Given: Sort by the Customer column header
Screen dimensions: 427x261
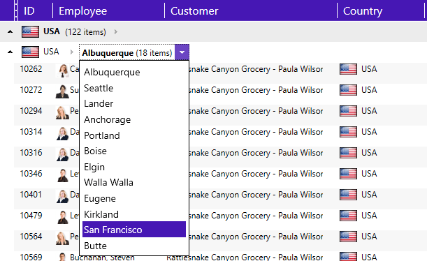Looking at the screenshot, I should [194, 11].
